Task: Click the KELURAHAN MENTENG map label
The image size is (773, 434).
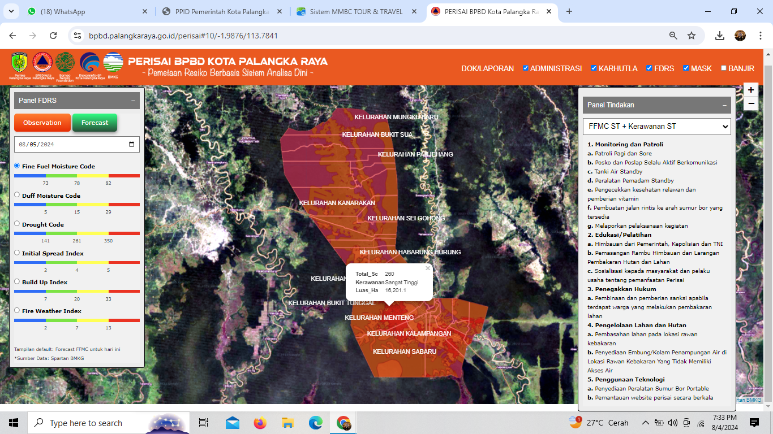Action: click(x=379, y=318)
